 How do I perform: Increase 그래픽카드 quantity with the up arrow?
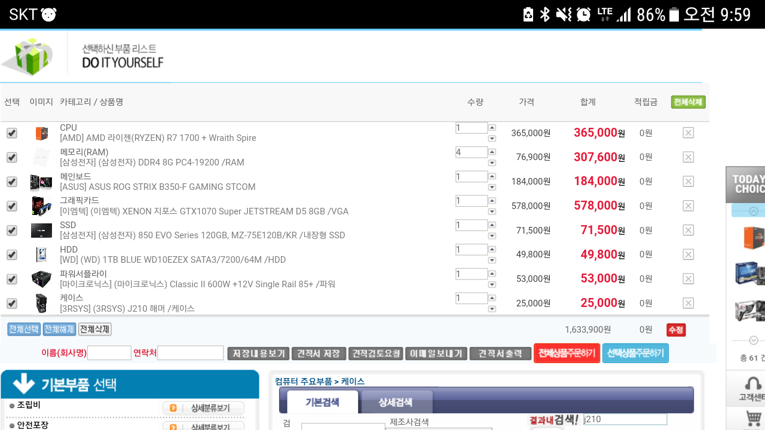tap(492, 201)
